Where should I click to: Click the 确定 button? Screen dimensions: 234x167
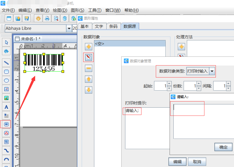(223, 147)
